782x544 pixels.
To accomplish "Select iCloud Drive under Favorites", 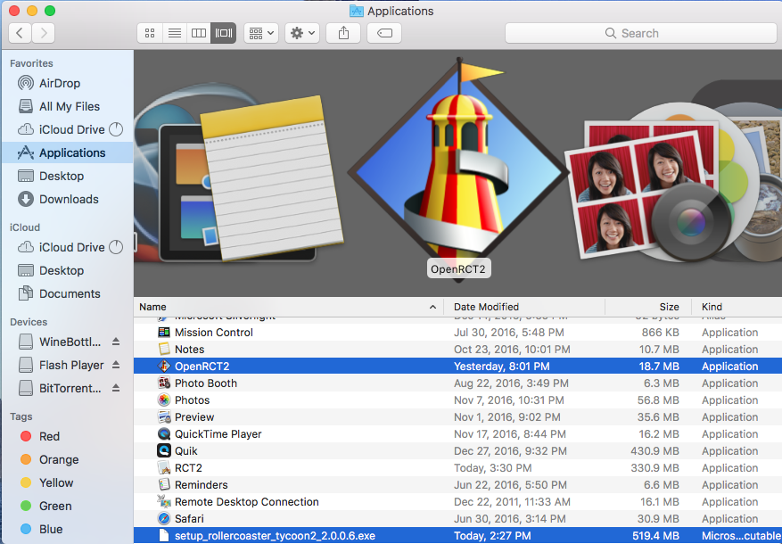I will [x=68, y=129].
